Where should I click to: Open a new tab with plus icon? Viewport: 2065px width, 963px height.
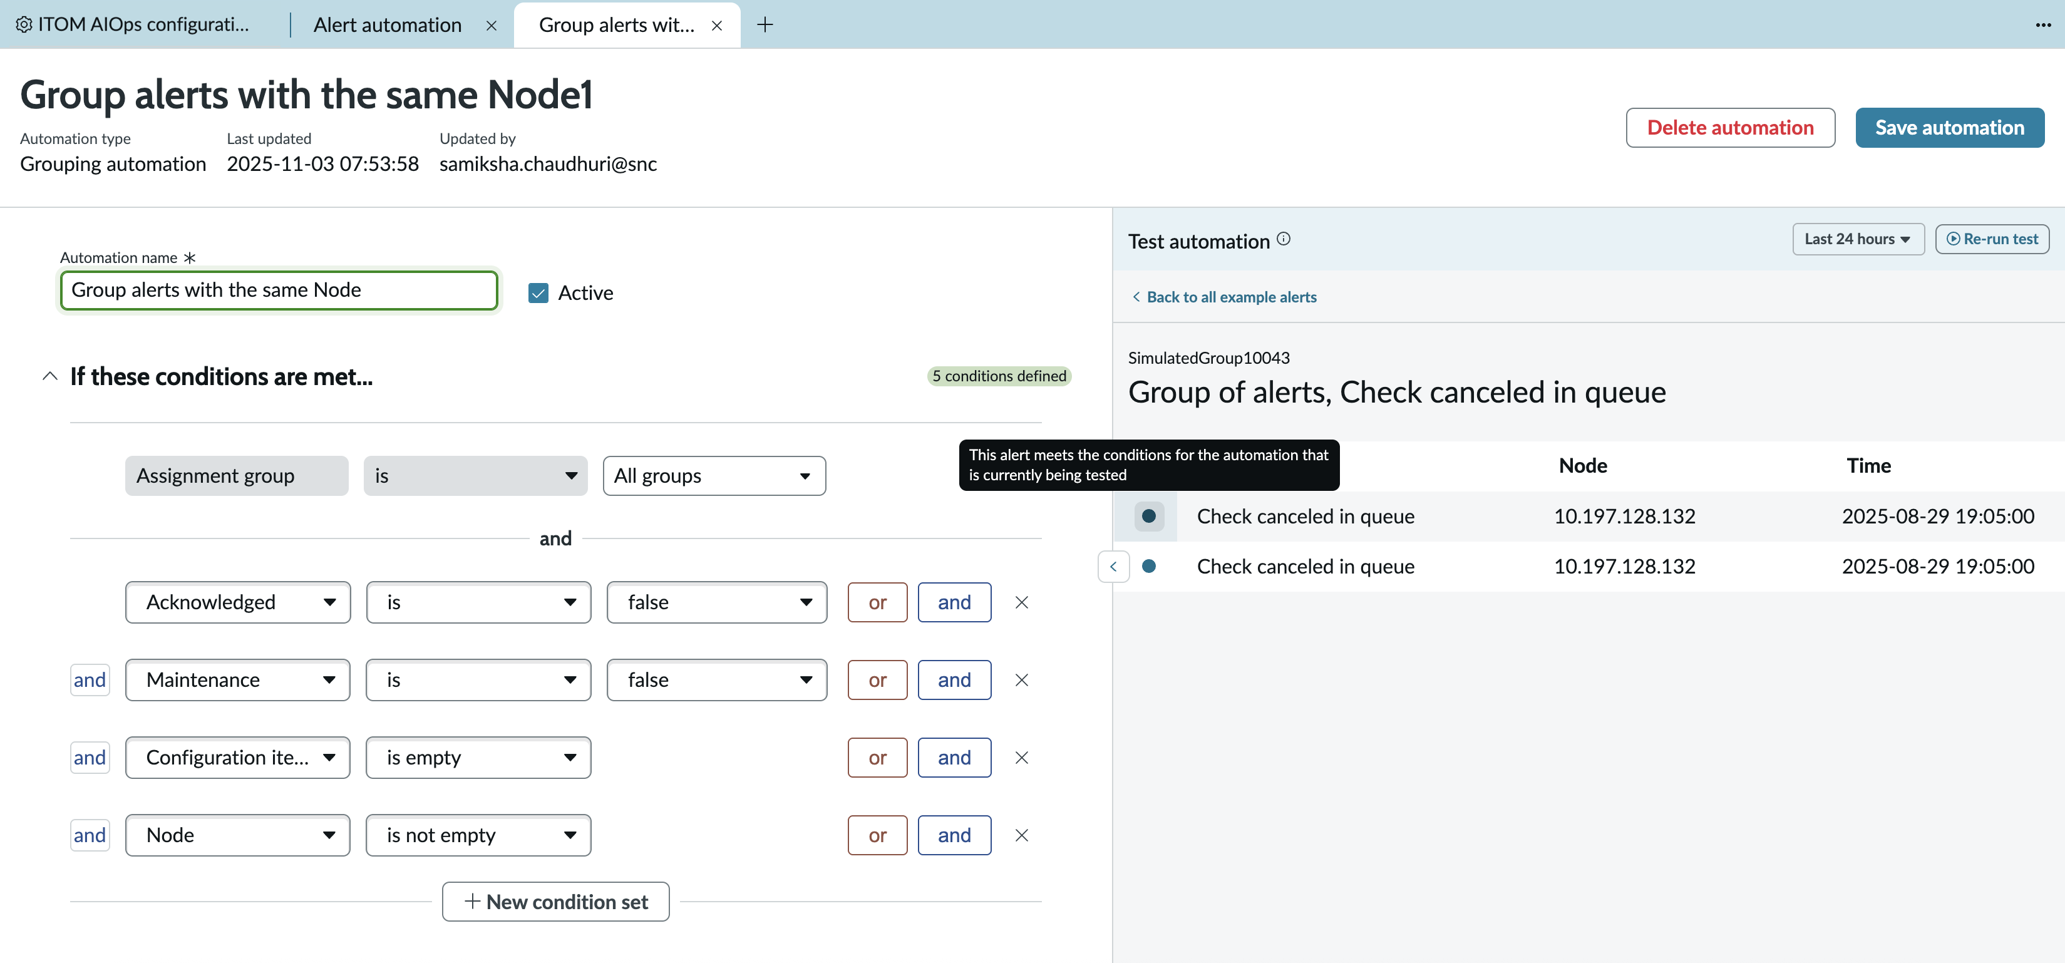(x=765, y=25)
